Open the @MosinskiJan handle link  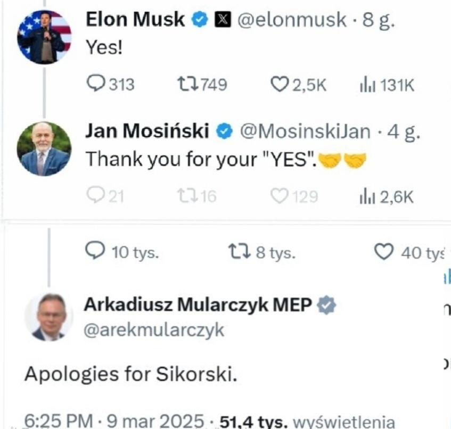(x=306, y=131)
